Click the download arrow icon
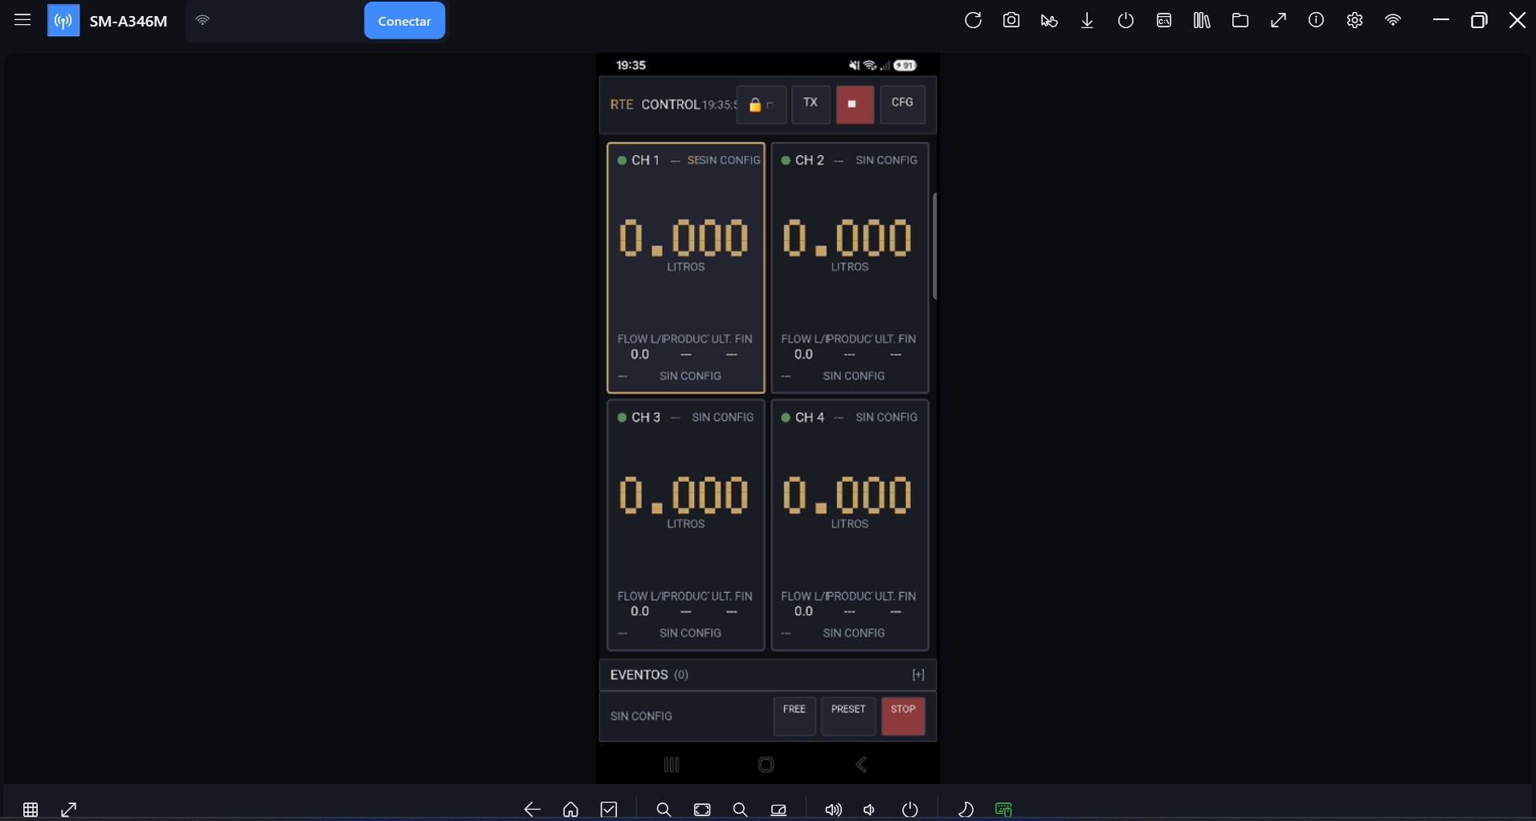 coord(1087,21)
